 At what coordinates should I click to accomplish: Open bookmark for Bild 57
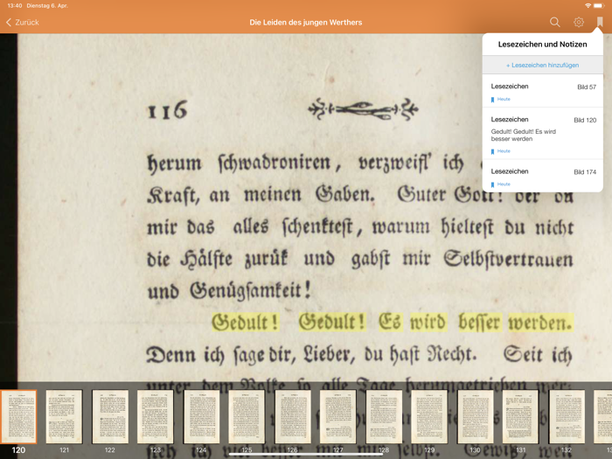pyautogui.click(x=543, y=91)
